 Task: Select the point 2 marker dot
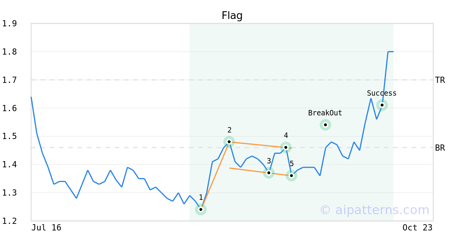tap(229, 142)
